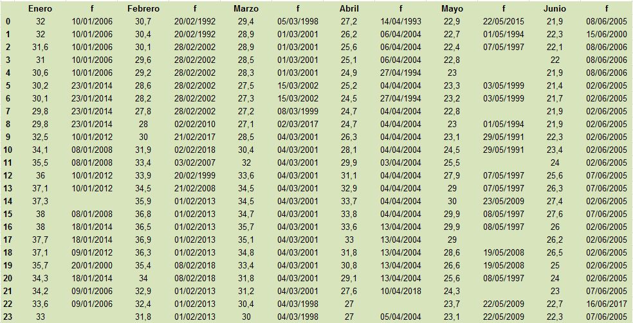Image resolution: width=633 pixels, height=323 pixels.
Task: Click Enero value 34,1 in row 10
Action: (41, 150)
